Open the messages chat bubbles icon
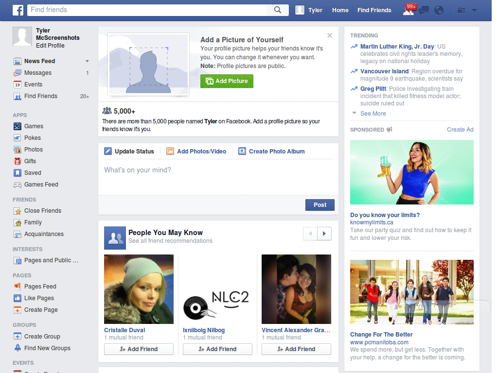The height and width of the screenshot is (373, 498). (424, 11)
